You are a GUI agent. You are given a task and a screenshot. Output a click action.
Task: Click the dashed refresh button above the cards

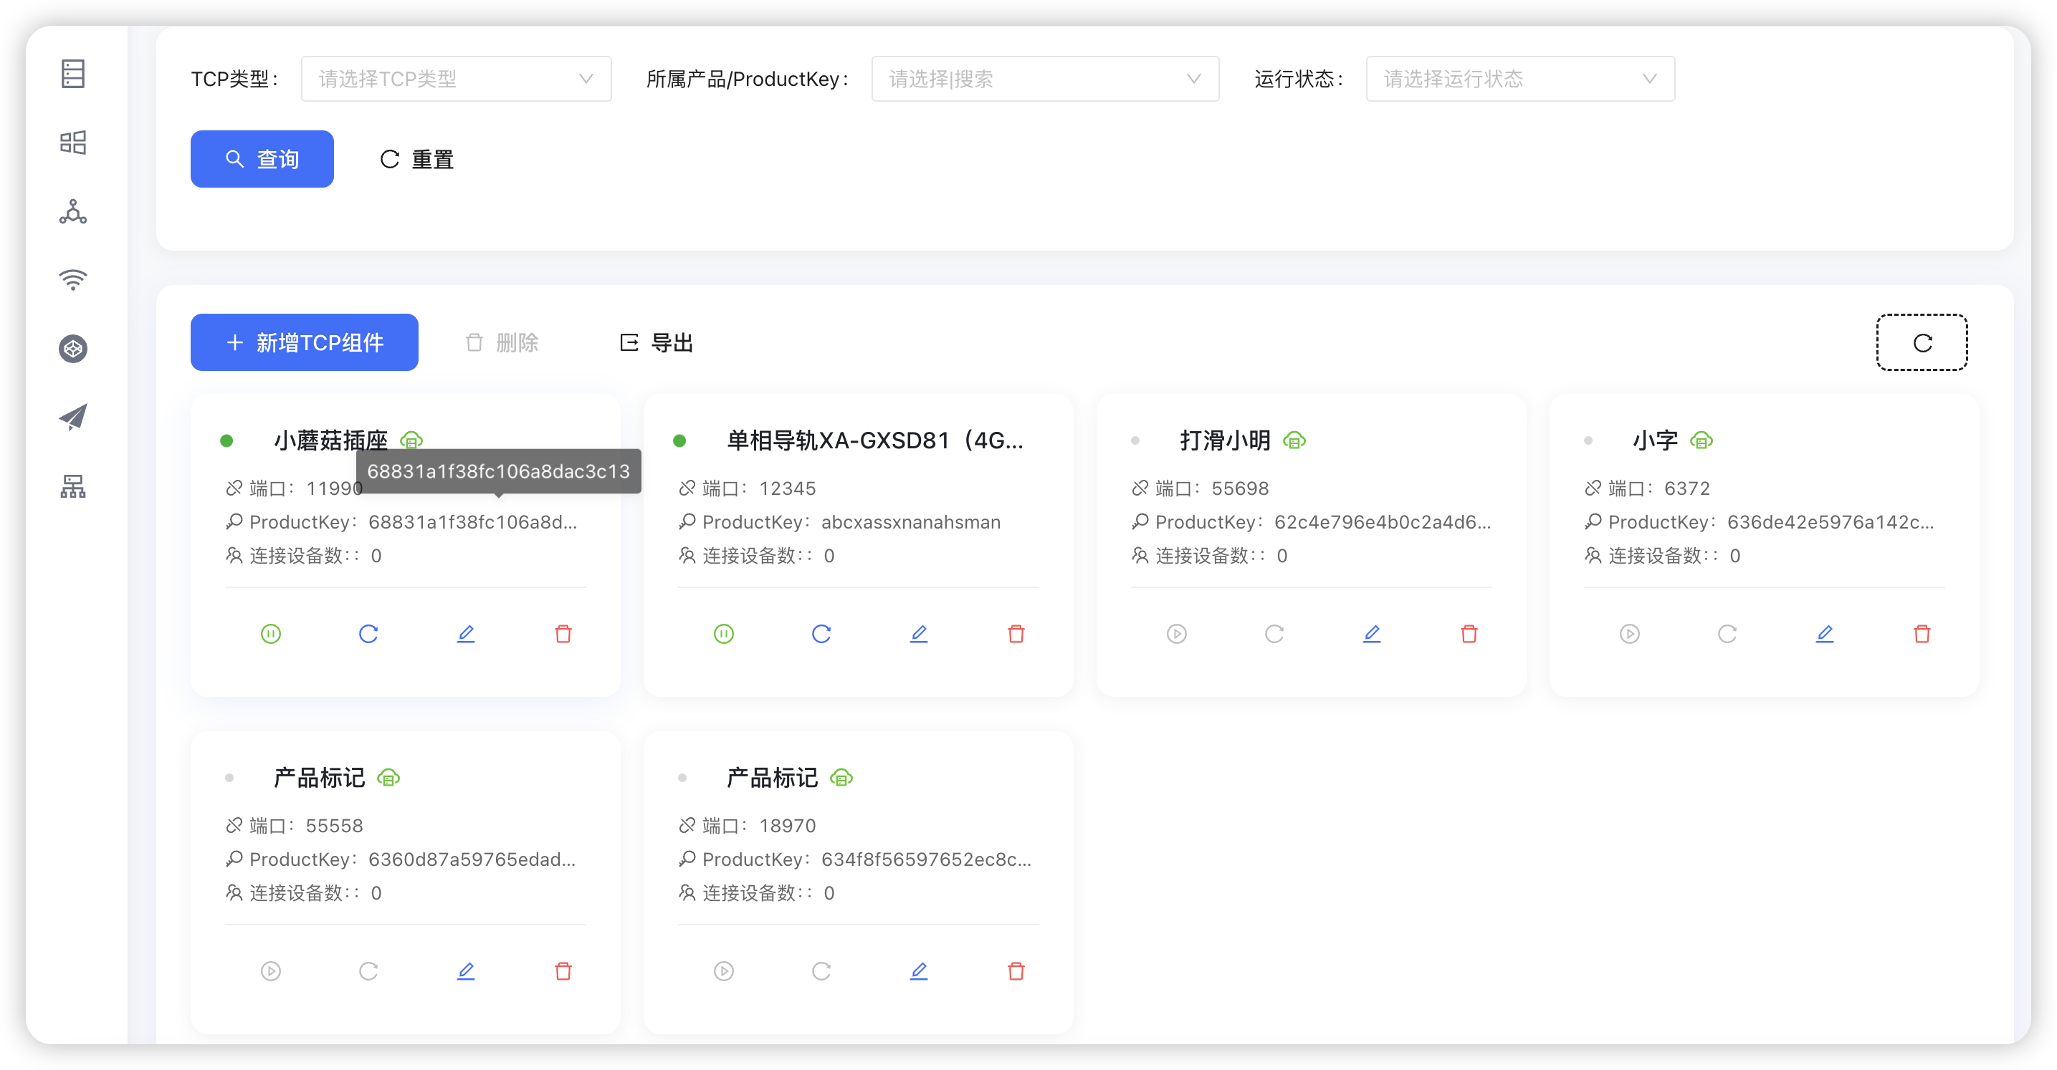(1922, 342)
